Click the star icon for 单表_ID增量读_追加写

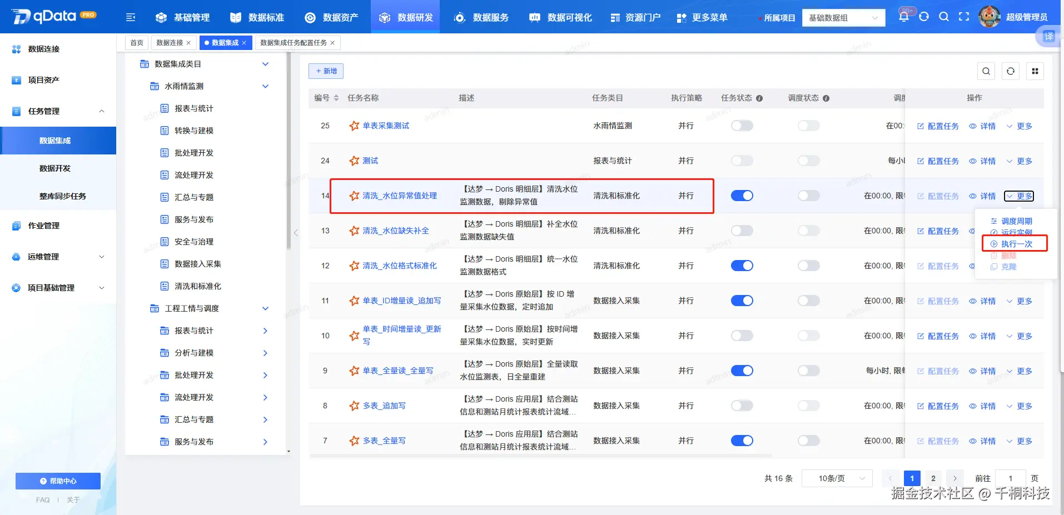click(354, 301)
